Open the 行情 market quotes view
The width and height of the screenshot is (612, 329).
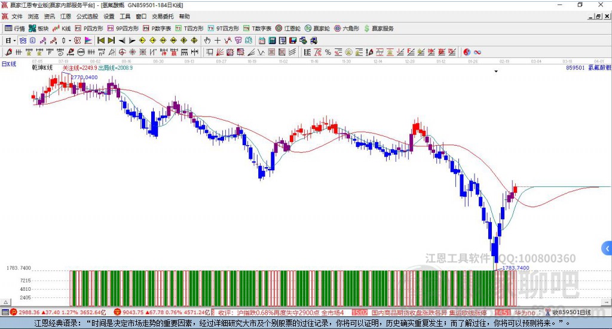[x=15, y=28]
